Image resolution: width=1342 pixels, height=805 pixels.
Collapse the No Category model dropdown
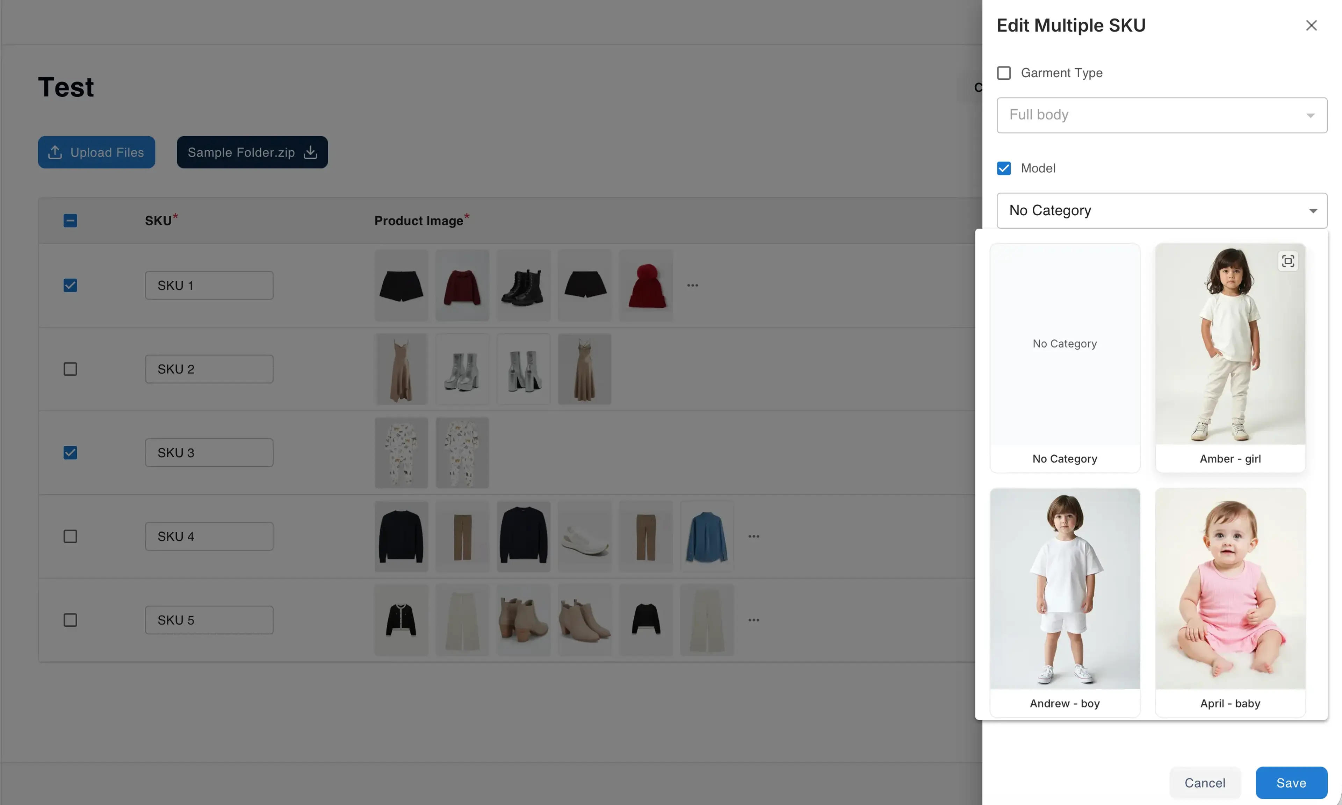pyautogui.click(x=1161, y=210)
